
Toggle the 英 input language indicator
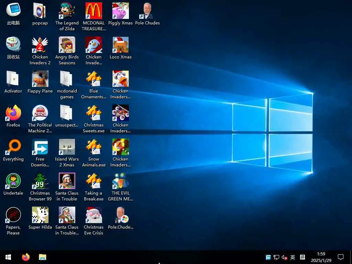pos(293,257)
